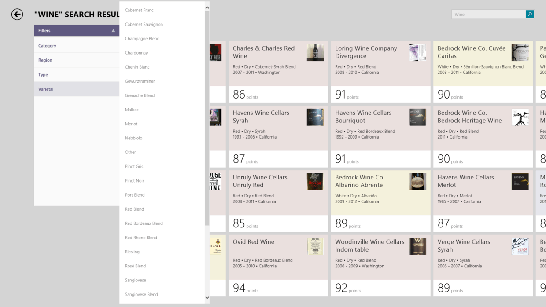
Task: Open the Woodinville Wine Cellars Indomitable title
Action: pyautogui.click(x=370, y=245)
